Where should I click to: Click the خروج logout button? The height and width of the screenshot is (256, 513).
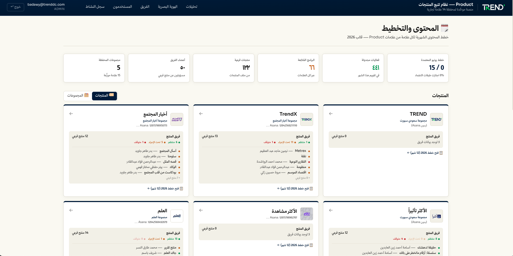point(16,7)
